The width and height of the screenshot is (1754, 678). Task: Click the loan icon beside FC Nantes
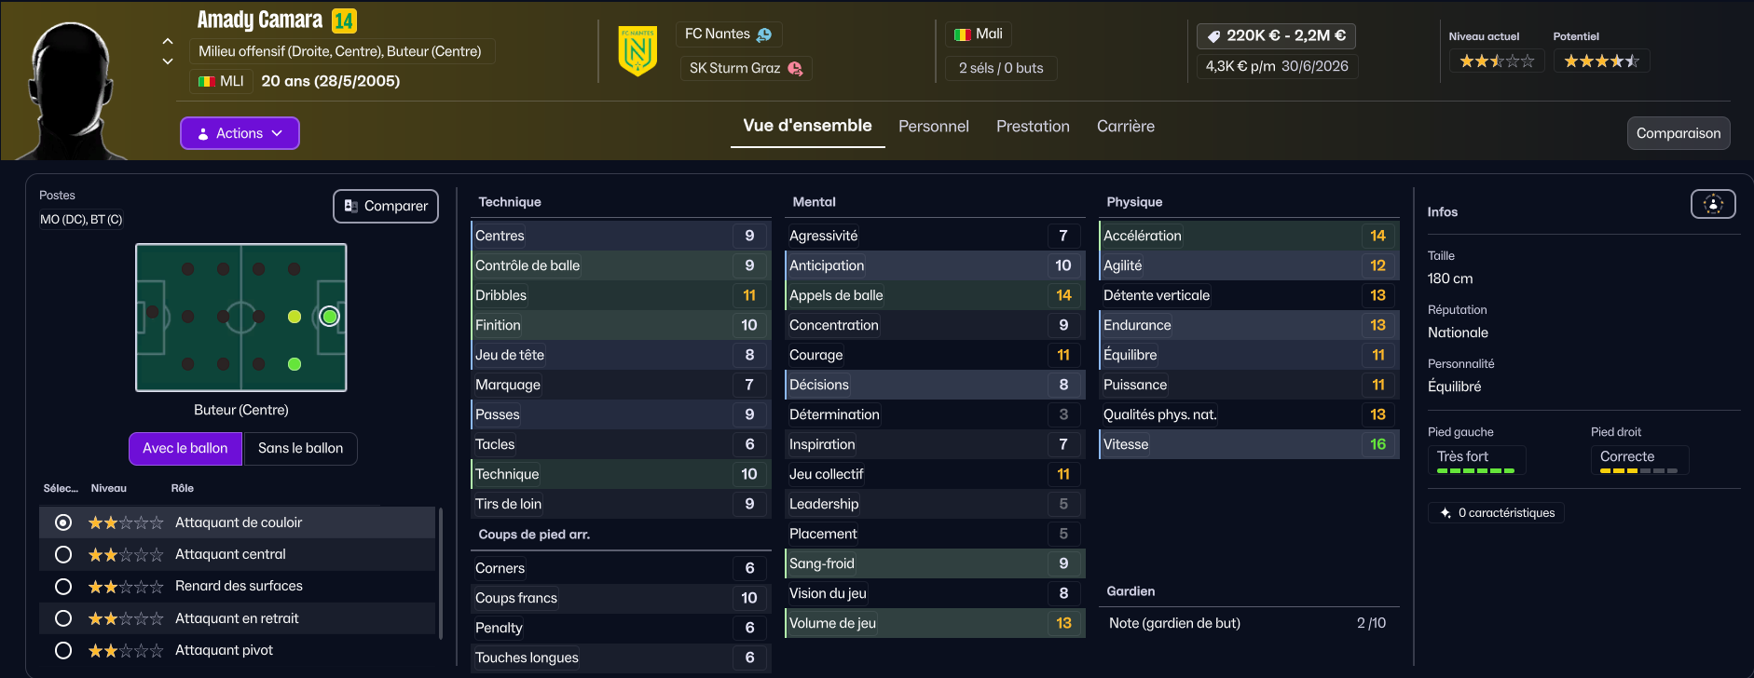tap(764, 34)
